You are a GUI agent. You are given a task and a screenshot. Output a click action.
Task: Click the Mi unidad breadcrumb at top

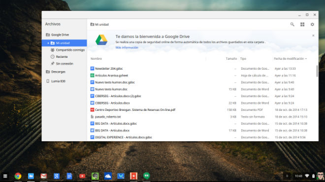click(x=99, y=25)
